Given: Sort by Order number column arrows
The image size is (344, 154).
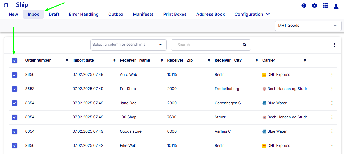Looking at the screenshot, I should point(67,60).
